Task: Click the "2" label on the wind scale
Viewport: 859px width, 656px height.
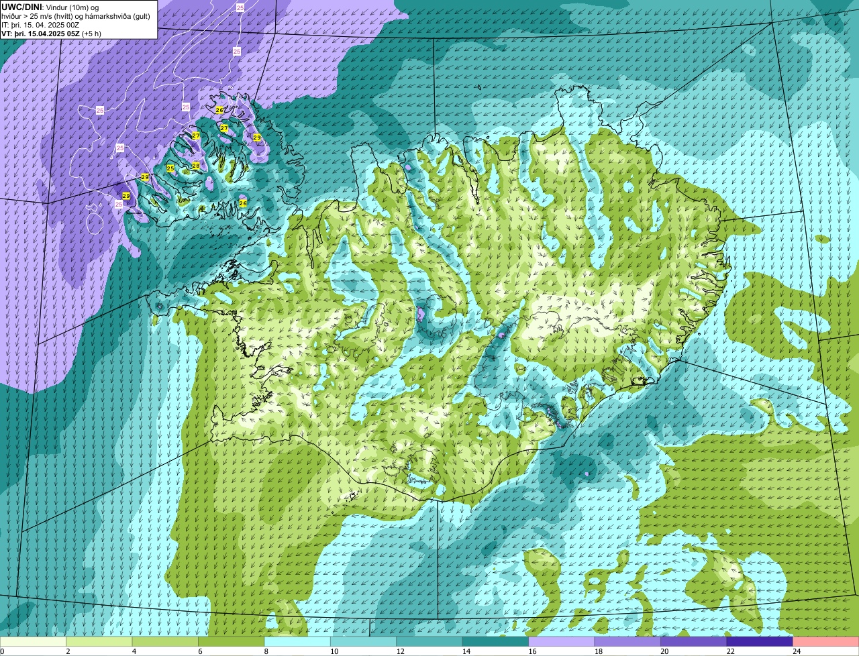Action: [68, 651]
